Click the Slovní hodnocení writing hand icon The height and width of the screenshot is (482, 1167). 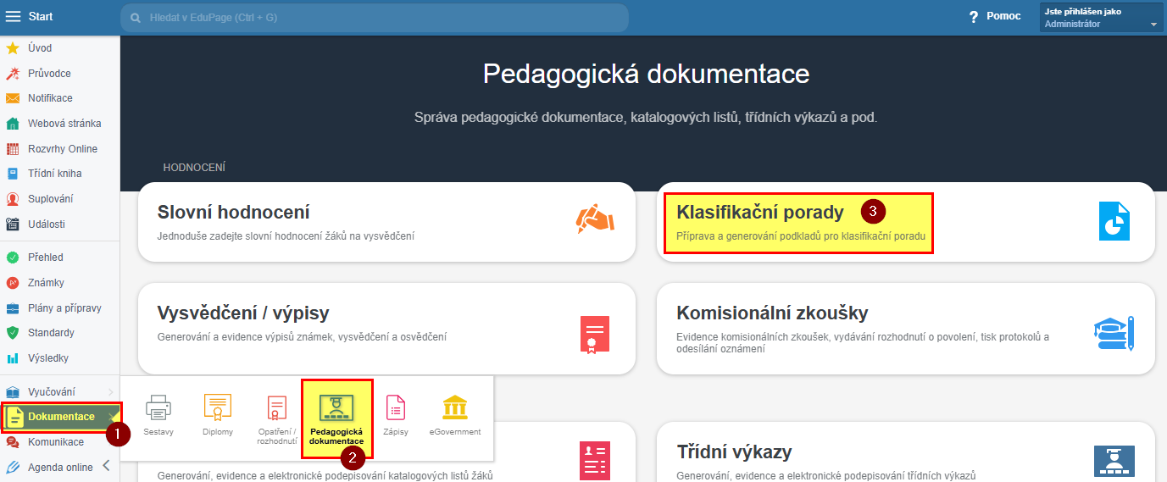tap(595, 219)
